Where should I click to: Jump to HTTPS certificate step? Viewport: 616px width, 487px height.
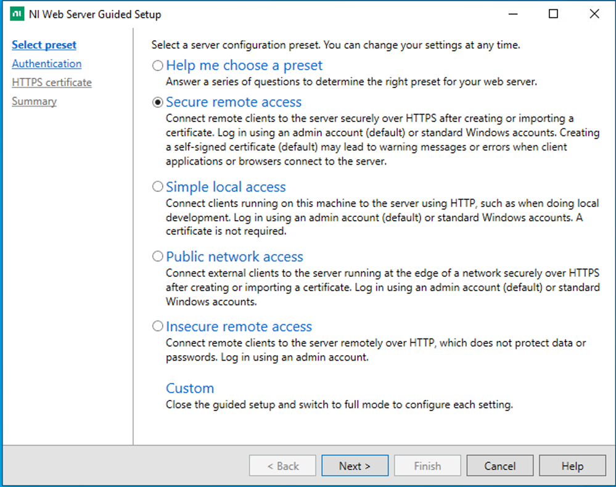[52, 83]
